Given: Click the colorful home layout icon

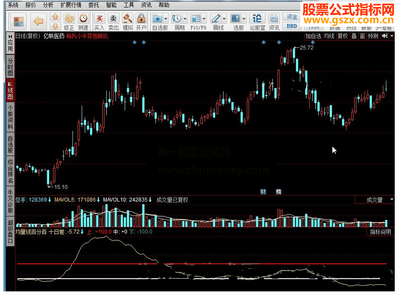Looking at the screenshot, I should click(18, 21).
